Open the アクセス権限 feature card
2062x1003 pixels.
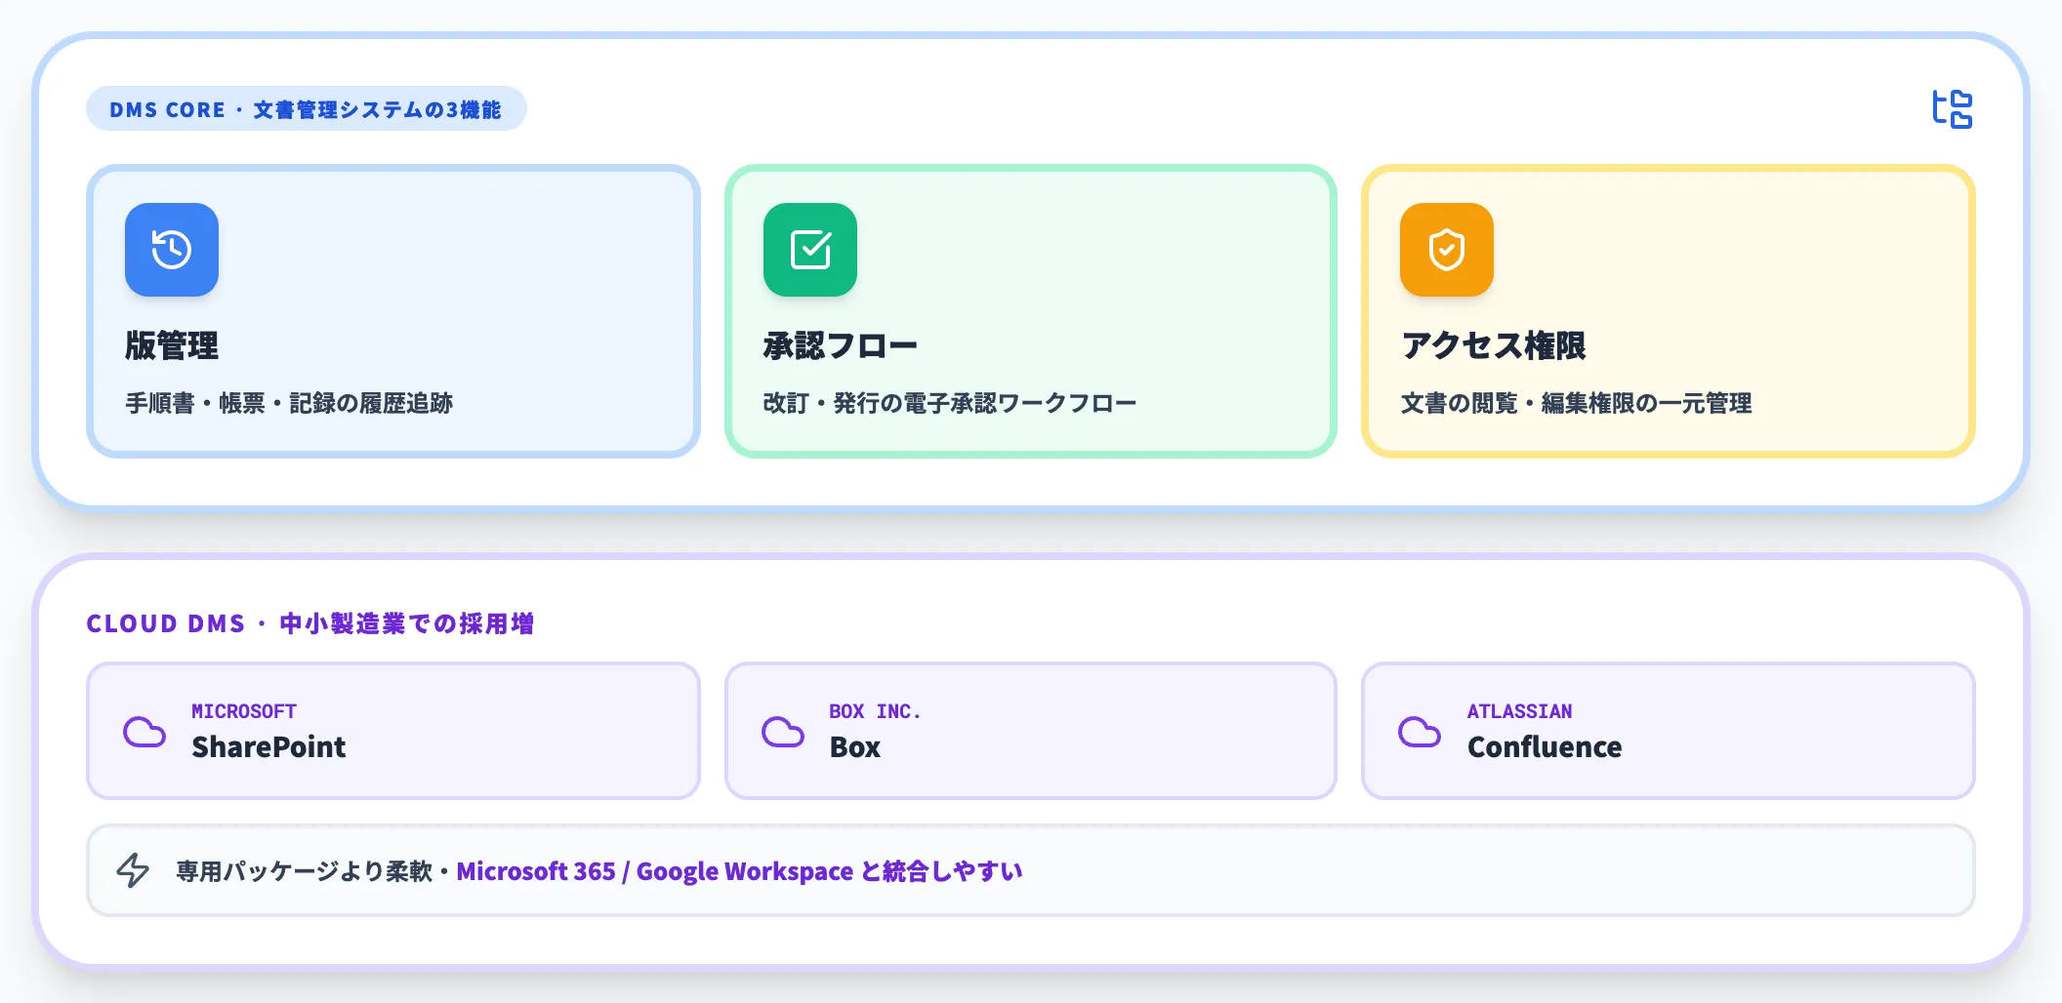pos(1669,311)
